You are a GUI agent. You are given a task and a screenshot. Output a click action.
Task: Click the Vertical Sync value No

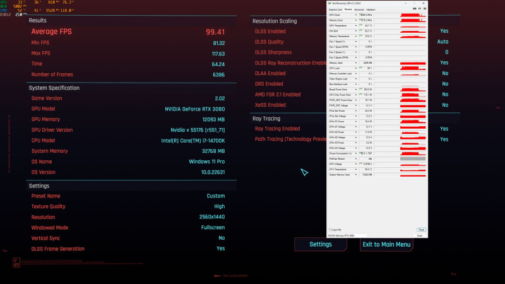pyautogui.click(x=222, y=238)
